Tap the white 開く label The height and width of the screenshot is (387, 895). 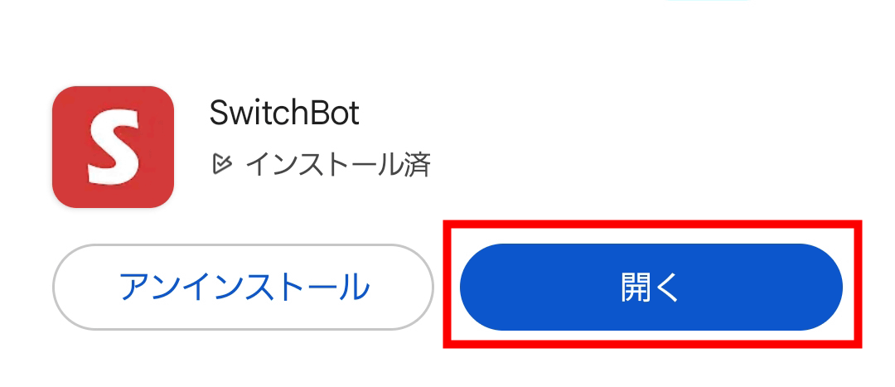(x=651, y=287)
